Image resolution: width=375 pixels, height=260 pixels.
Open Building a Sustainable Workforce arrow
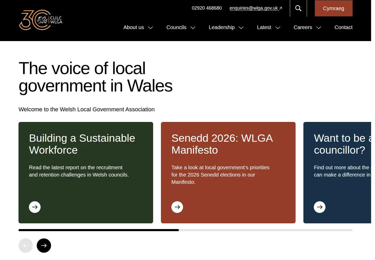pos(35,207)
